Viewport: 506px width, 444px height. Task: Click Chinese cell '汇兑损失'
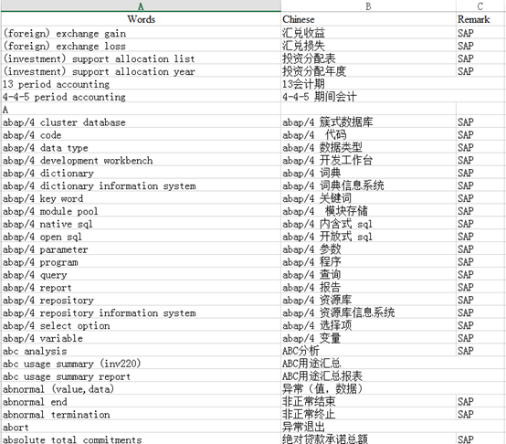368,46
